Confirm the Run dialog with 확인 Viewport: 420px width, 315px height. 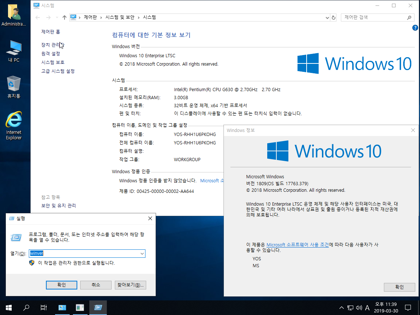point(62,285)
